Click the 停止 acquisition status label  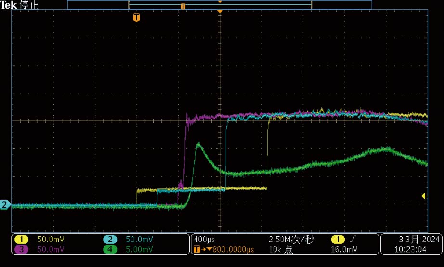click(29, 5)
